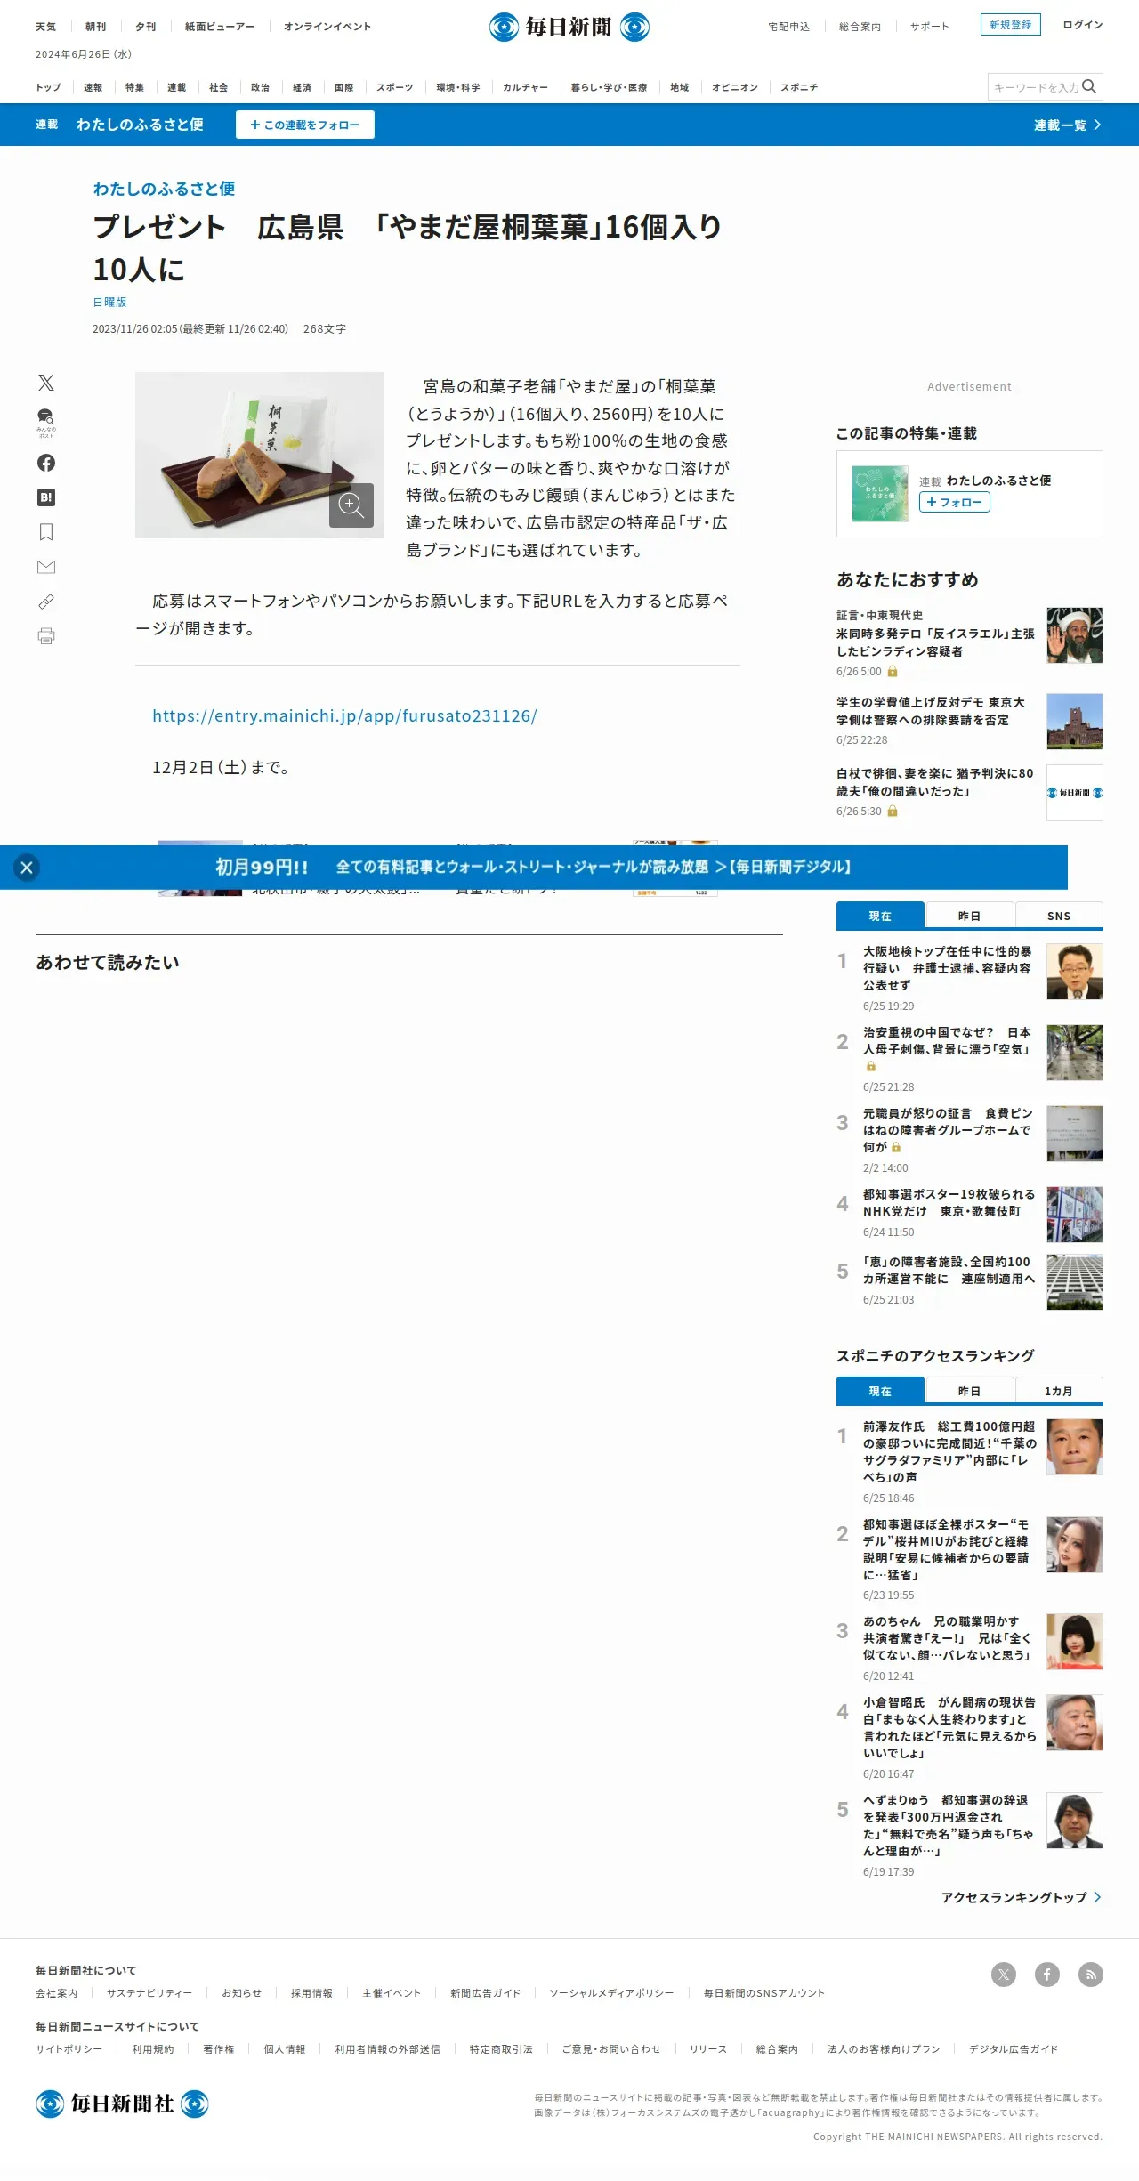Click わたしのふるさと便 series card thumbnail
The image size is (1139, 2181).
pyautogui.click(x=880, y=494)
